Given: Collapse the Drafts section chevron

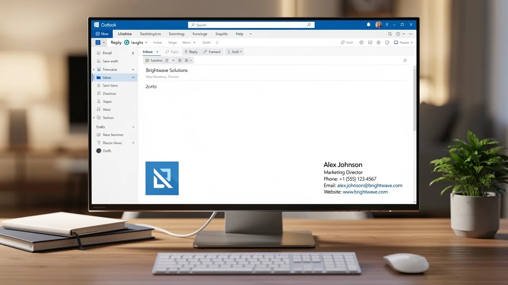Looking at the screenshot, I should 133,127.
